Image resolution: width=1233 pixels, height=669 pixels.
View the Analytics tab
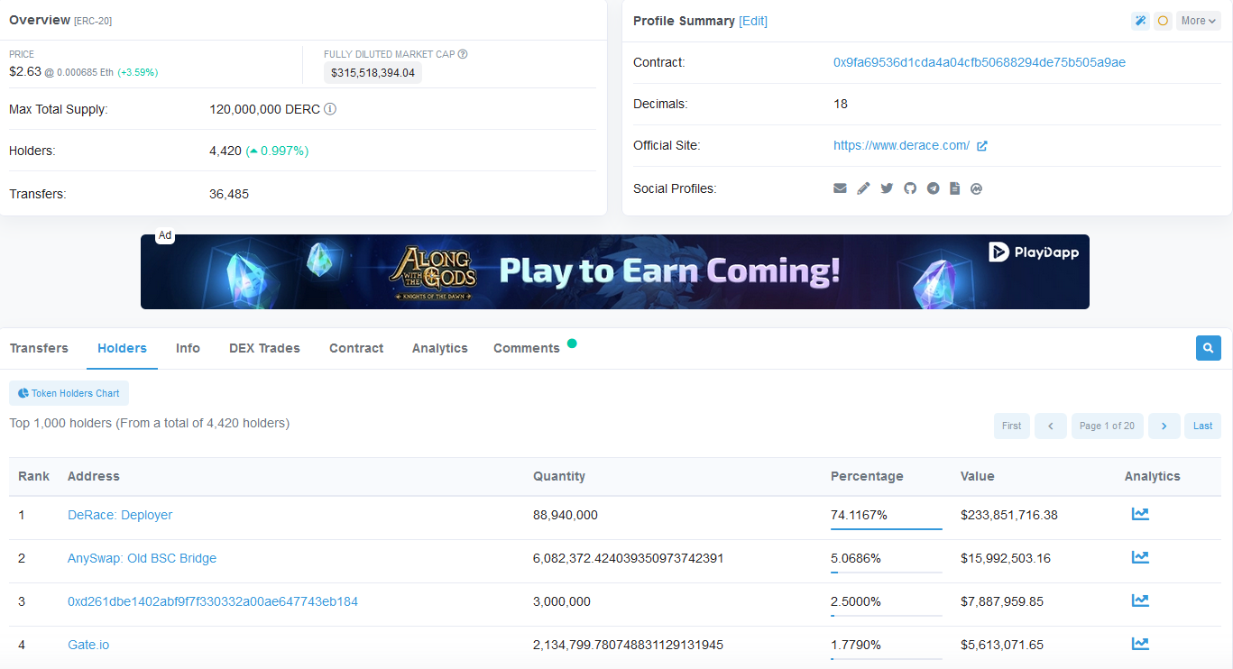pyautogui.click(x=440, y=348)
